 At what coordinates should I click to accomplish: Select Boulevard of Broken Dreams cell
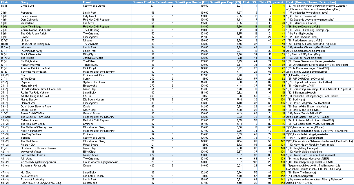(x=51, y=148)
